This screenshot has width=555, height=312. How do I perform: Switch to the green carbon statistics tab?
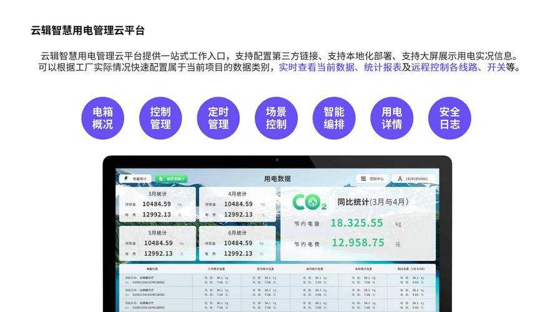pos(171,178)
